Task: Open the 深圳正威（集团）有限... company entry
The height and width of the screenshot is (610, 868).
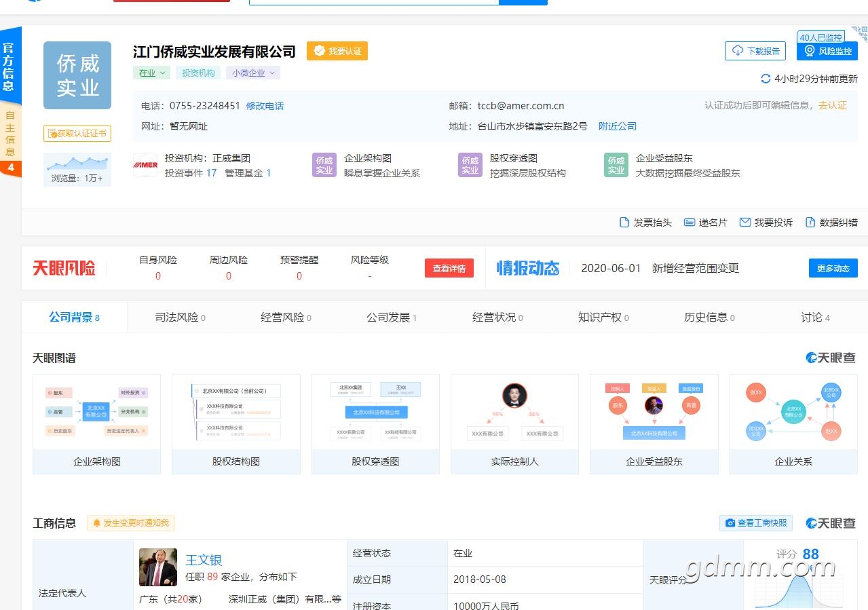Action: 285,599
